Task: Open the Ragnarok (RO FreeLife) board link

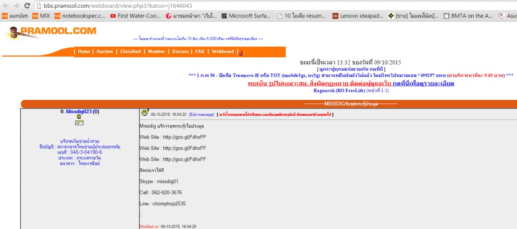Action: [x=339, y=90]
